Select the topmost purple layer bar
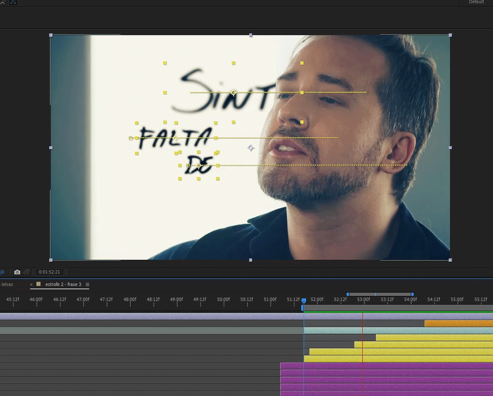The image size is (493, 396). (387, 365)
